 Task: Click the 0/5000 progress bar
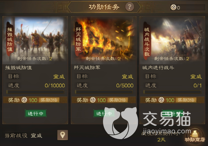tap(104, 92)
